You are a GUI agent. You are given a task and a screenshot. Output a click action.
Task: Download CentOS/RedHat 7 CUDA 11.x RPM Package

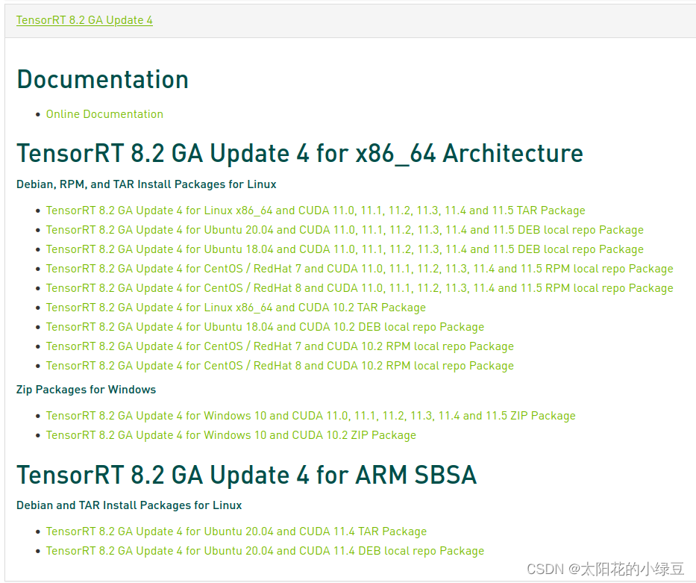pos(360,269)
